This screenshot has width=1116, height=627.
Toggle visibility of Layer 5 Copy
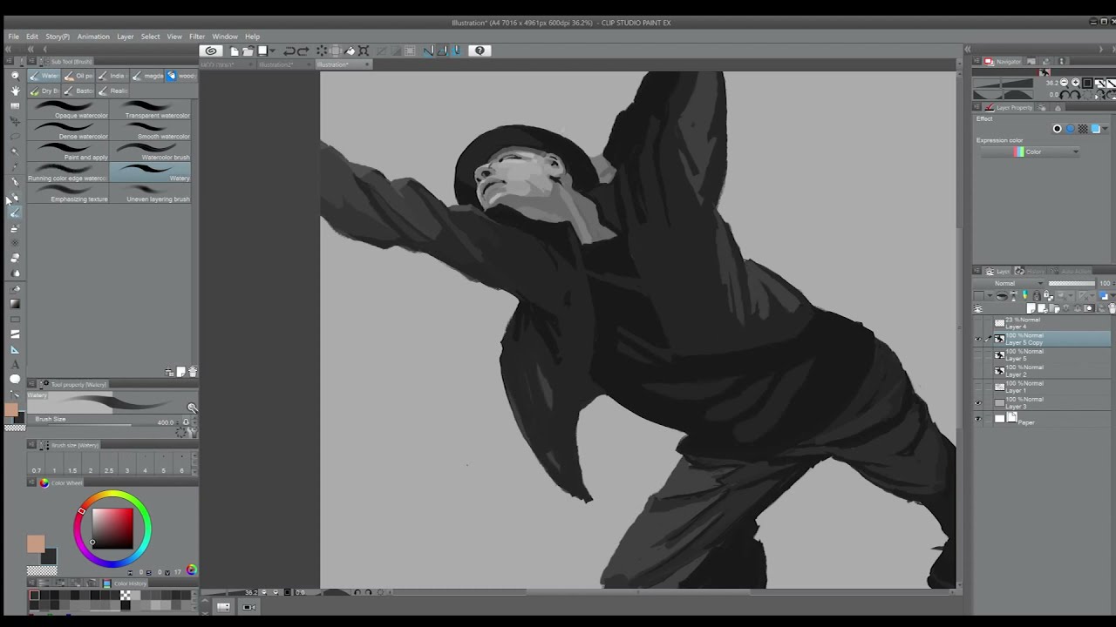977,339
